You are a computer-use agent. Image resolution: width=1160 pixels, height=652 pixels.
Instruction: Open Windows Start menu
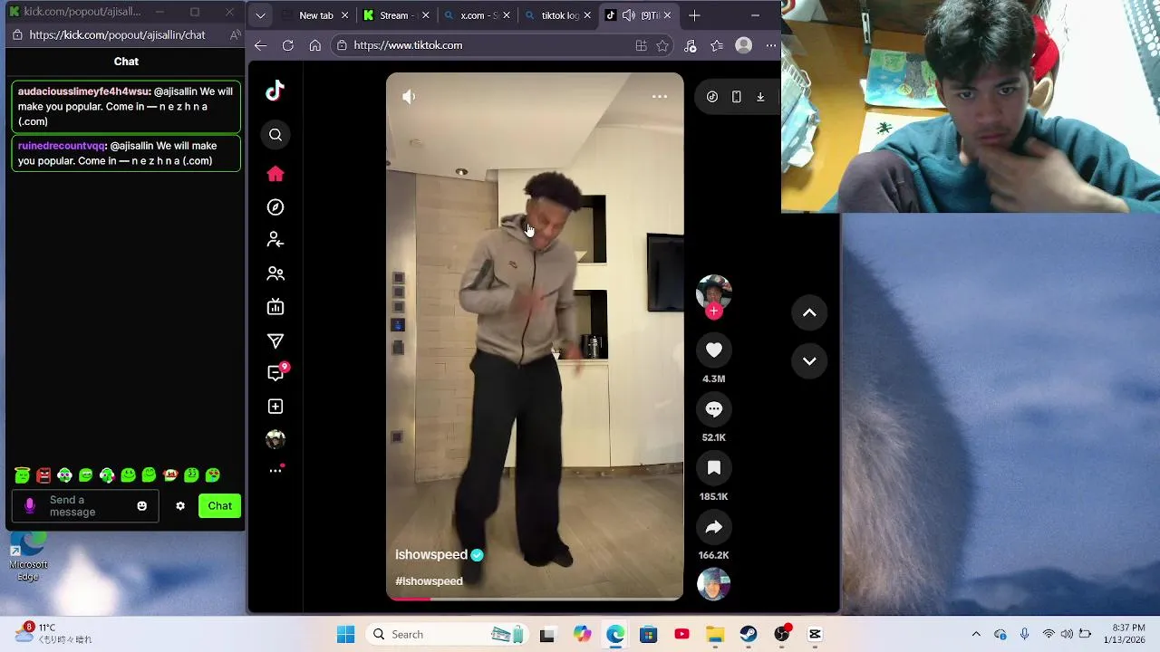(346, 635)
